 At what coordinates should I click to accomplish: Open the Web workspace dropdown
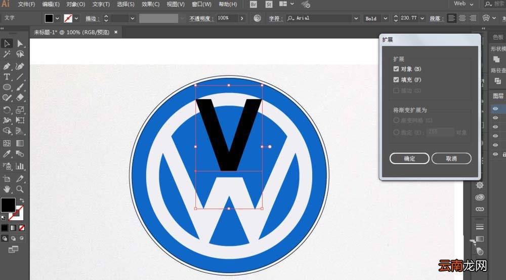point(463,4)
